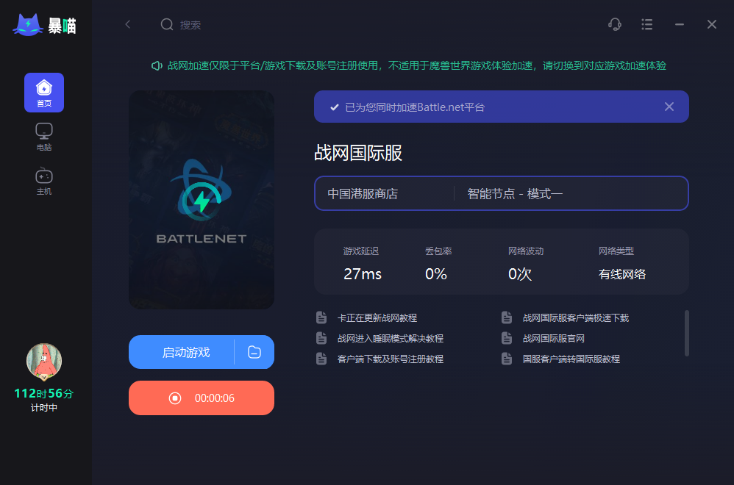Click document icon beside 战网国际服官网
The height and width of the screenshot is (485, 734).
pos(507,338)
